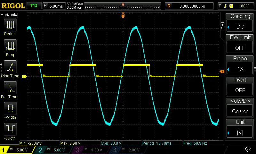This screenshot has height=154, width=256.
Task: Click the orange trigger position marker at top
Action: 123,15
